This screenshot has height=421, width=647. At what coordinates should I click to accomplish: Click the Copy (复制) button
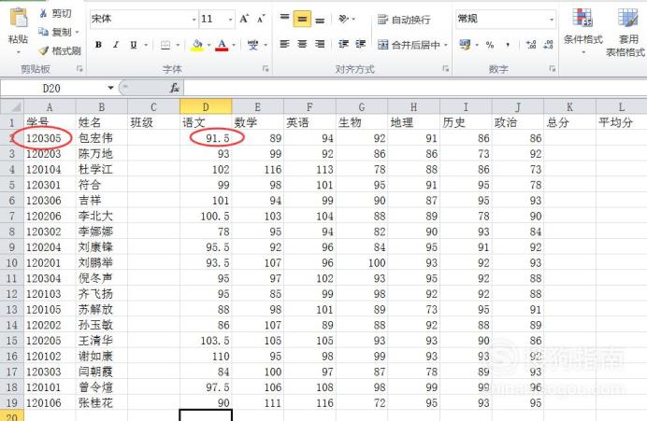(55, 32)
